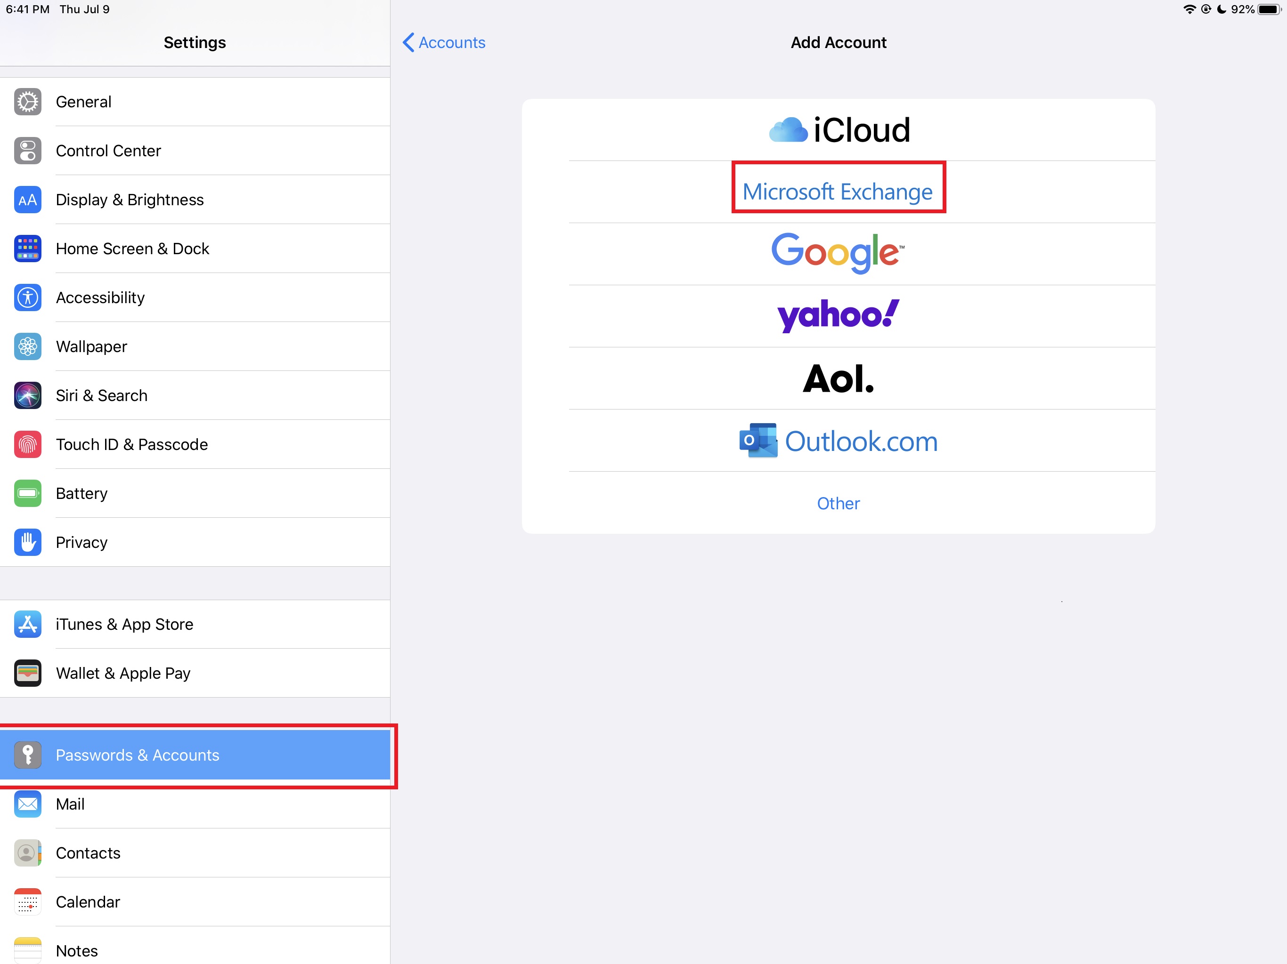
Task: Tap the Wallpaper flower icon
Action: 27,346
